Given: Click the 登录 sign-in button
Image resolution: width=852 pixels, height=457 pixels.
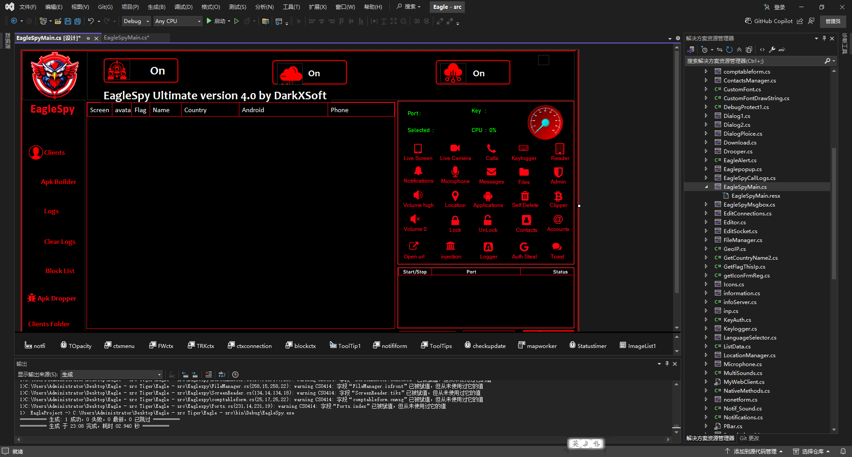Looking at the screenshot, I should (x=775, y=7).
